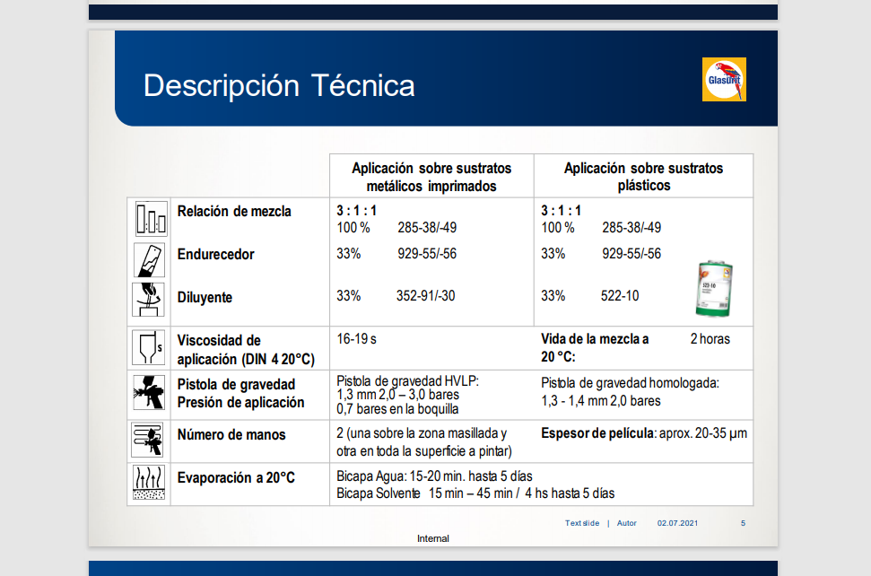Click the mixing ratio pictogram icon
871x576 pixels.
point(151,217)
